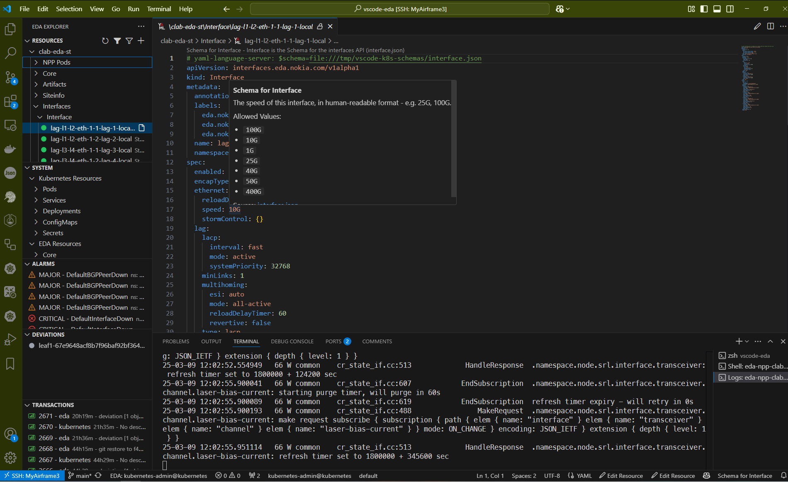Open the Explorer view in activity bar
The width and height of the screenshot is (788, 482).
point(10,29)
